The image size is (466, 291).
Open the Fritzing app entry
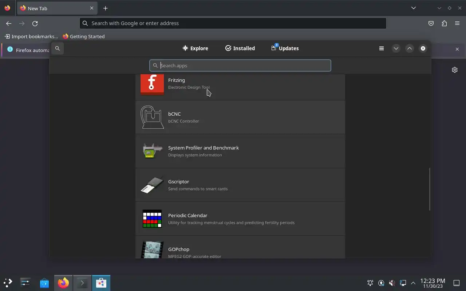click(x=240, y=87)
